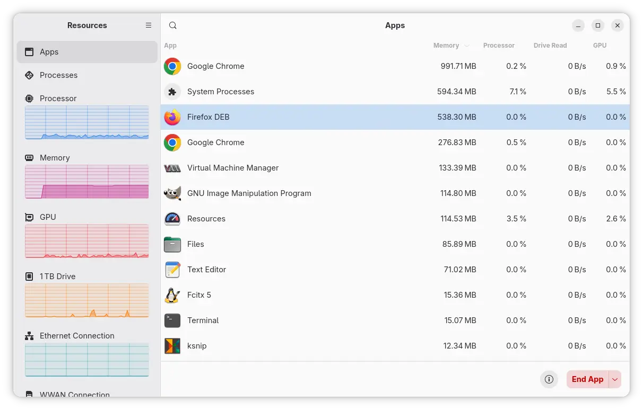This screenshot has width=643, height=410.
Task: Click the End App button
Action: pos(587,379)
